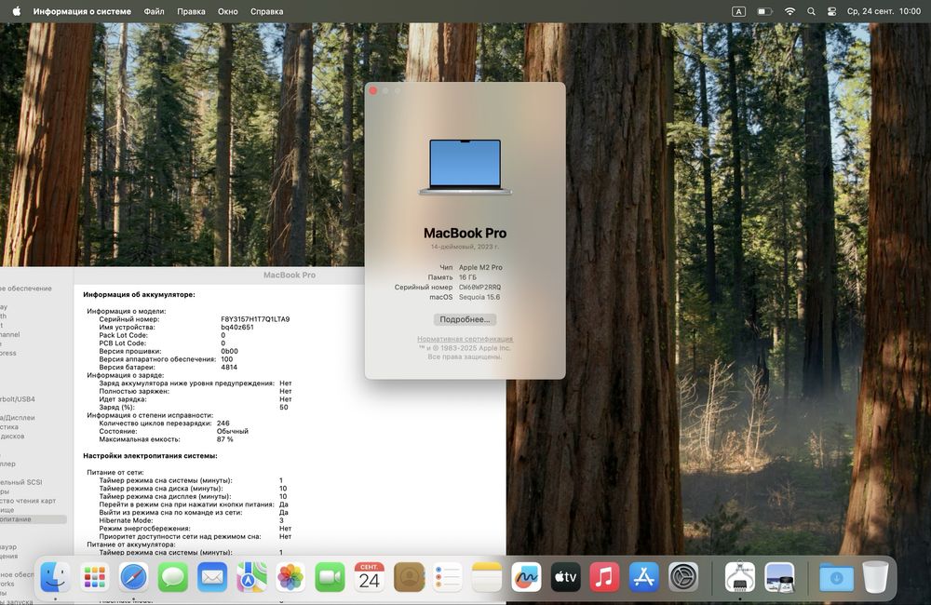This screenshot has width=931, height=605.
Task: Click condition value Обычный
Action: (x=233, y=432)
